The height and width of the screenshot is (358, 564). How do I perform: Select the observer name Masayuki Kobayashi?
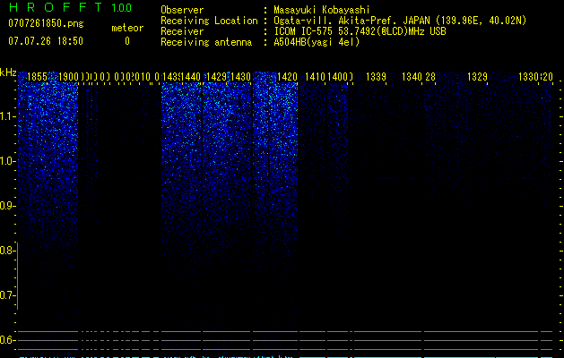tap(322, 10)
